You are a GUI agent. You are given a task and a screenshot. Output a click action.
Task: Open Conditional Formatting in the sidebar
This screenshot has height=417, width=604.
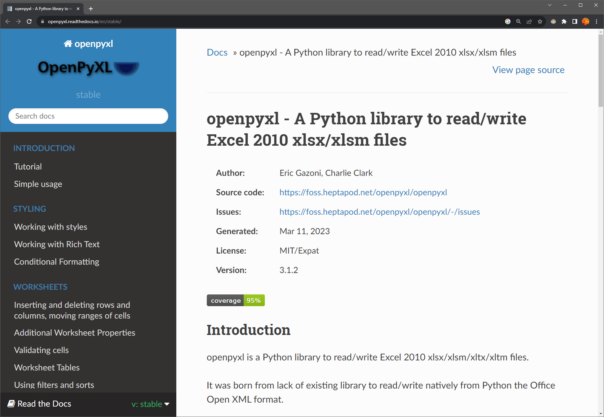[x=57, y=262]
